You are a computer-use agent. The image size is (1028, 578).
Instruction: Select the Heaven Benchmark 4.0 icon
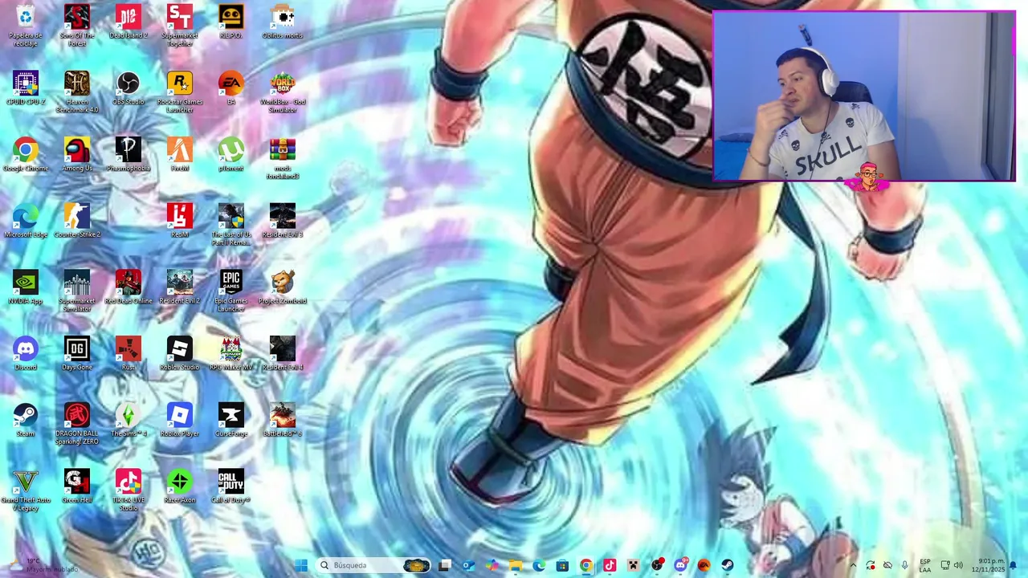point(77,91)
